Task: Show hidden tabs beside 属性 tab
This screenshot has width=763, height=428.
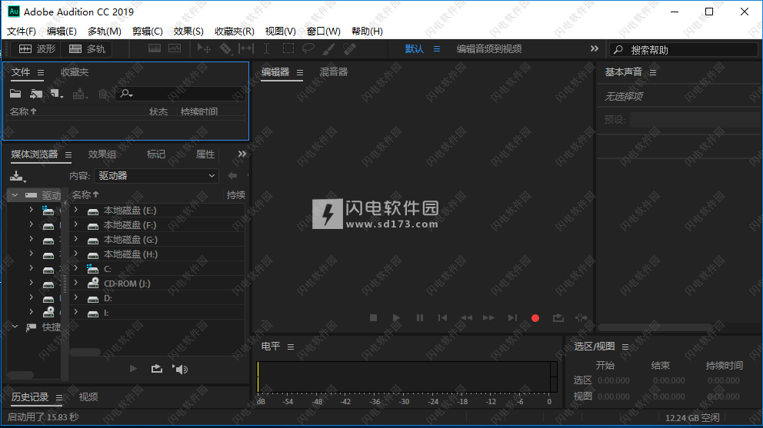Action: tap(242, 154)
